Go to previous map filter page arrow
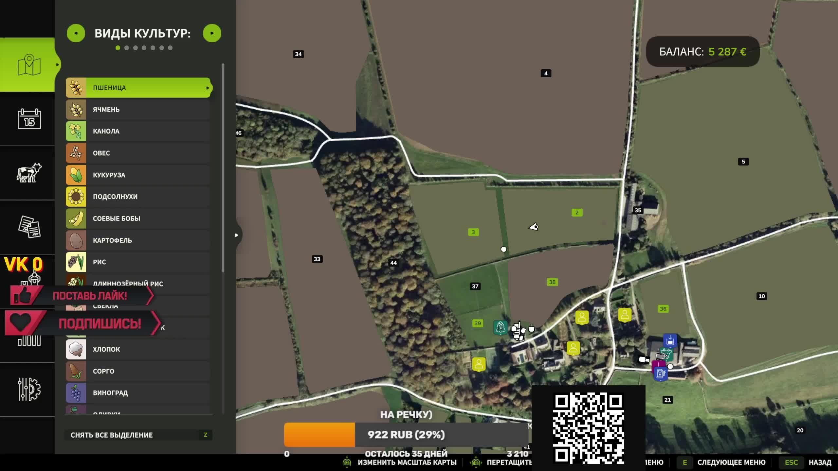 76,33
